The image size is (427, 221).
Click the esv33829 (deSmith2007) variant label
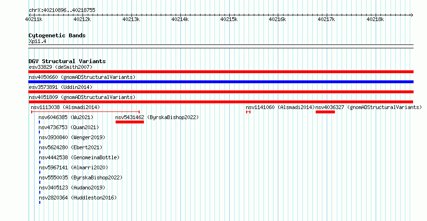click(x=60, y=67)
